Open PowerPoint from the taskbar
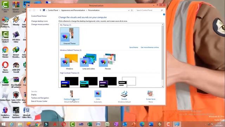225x127 pixels. click(x=133, y=124)
